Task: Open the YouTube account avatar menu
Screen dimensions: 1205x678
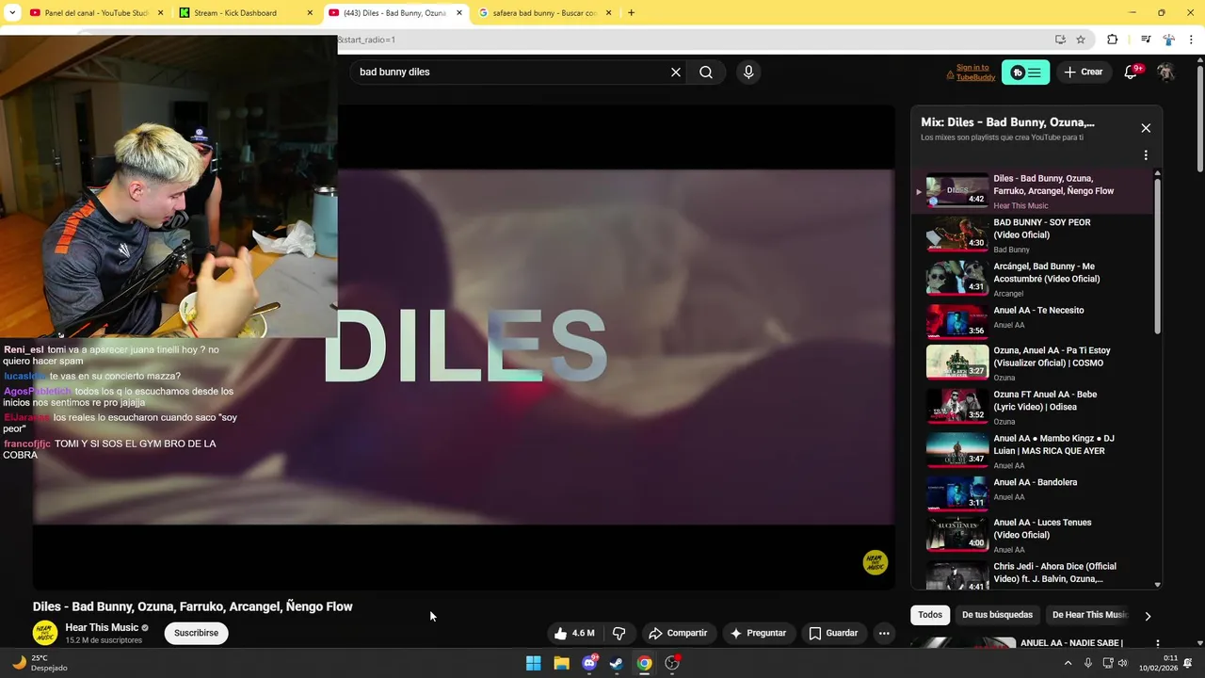Action: [x=1165, y=73]
